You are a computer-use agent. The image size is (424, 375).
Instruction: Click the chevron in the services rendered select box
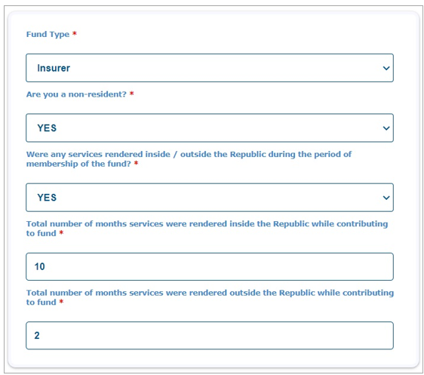pyautogui.click(x=386, y=198)
